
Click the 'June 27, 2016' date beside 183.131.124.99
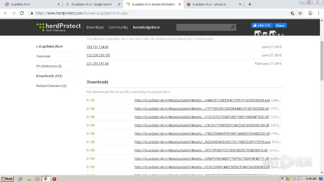click(x=272, y=47)
